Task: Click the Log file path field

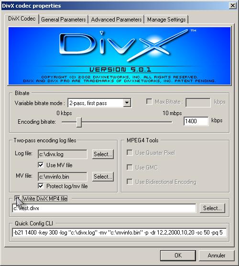Action: (x=63, y=154)
